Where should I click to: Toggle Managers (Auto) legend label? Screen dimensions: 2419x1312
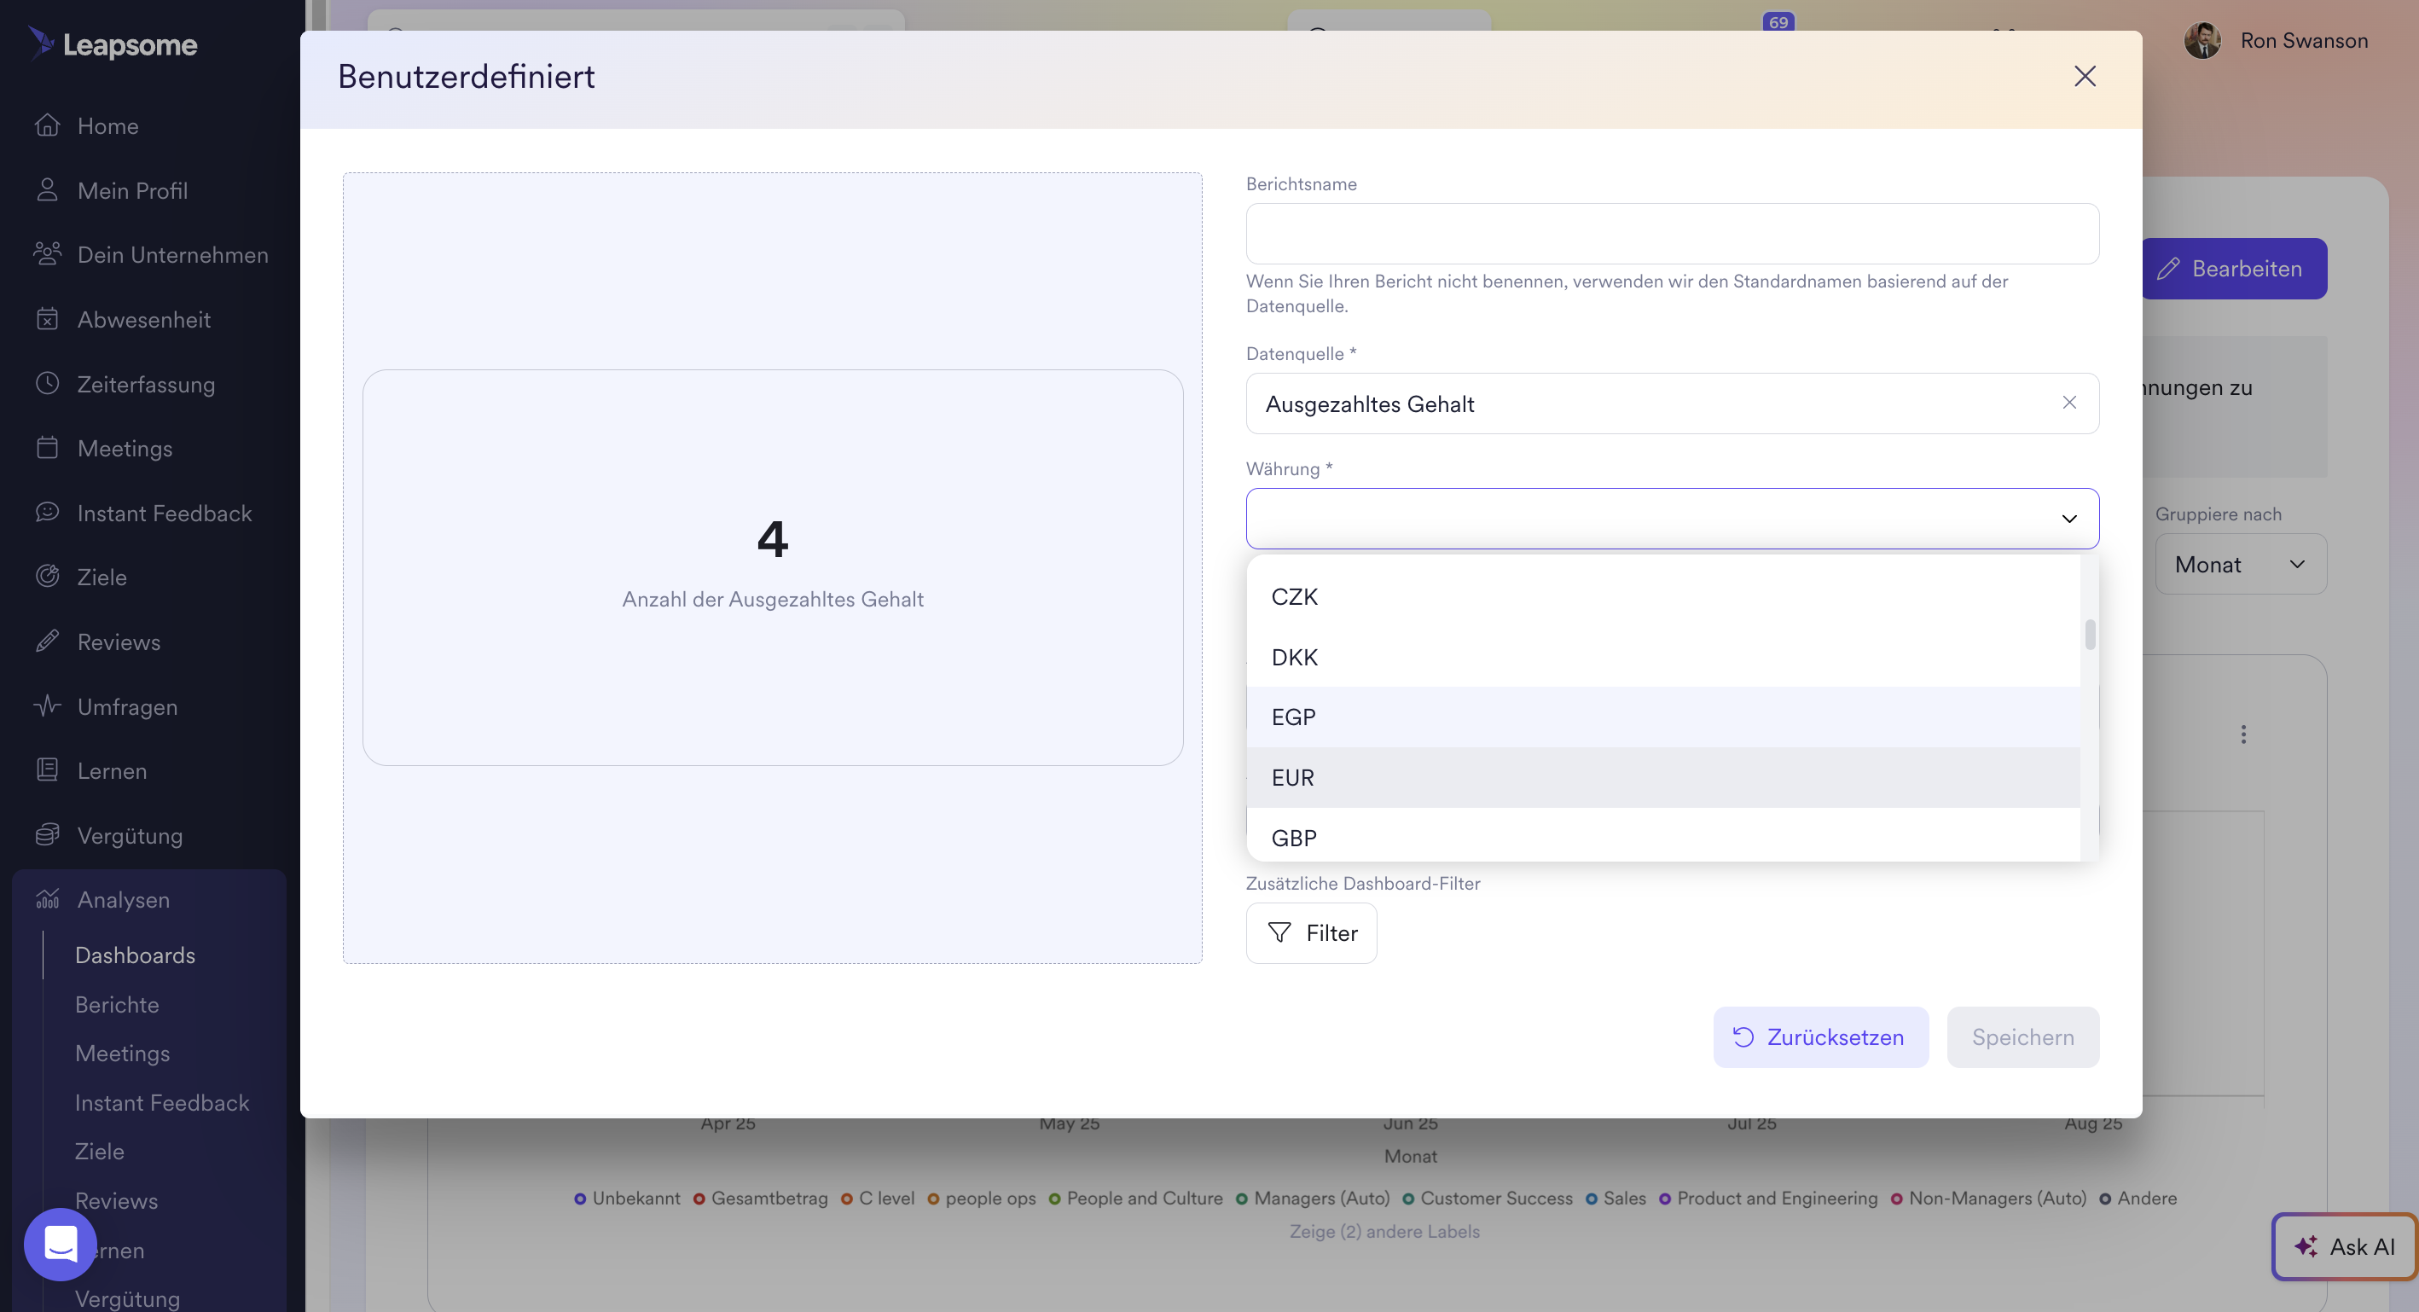1312,1198
